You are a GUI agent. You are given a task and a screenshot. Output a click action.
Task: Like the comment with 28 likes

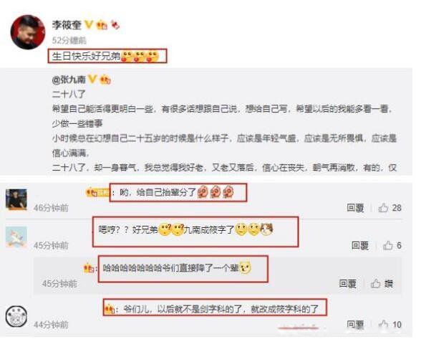(390, 208)
